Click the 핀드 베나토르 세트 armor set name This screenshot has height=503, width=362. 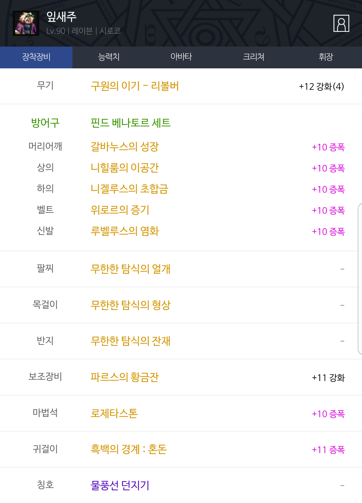click(x=131, y=123)
